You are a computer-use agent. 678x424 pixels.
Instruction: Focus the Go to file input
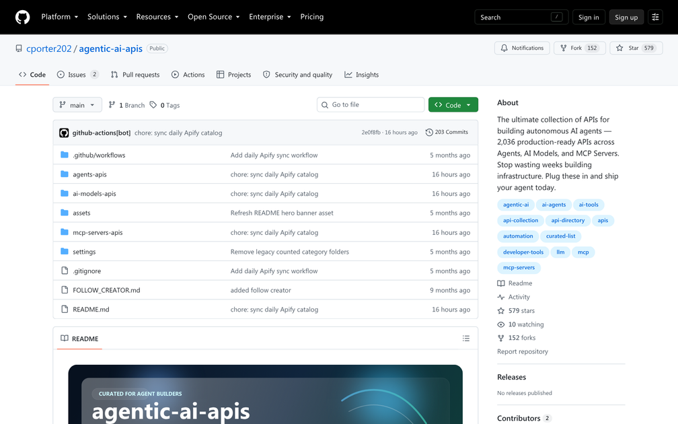(x=371, y=105)
